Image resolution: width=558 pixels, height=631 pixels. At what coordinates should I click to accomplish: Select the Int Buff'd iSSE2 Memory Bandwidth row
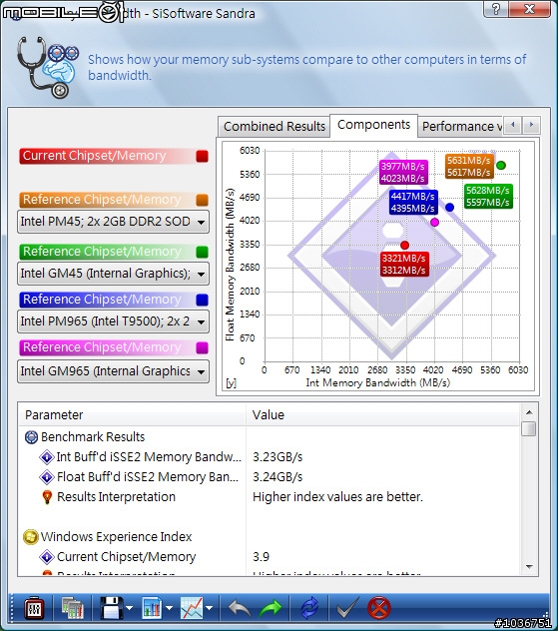tap(270, 457)
